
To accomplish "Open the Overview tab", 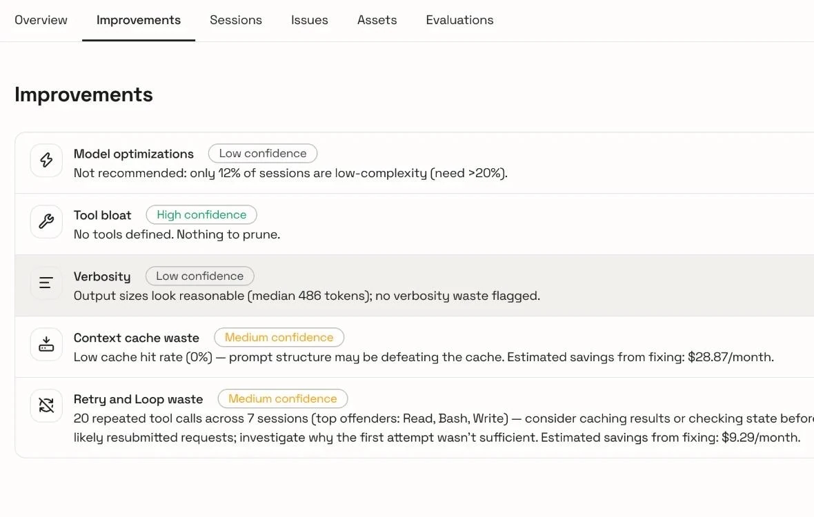I will [x=41, y=20].
